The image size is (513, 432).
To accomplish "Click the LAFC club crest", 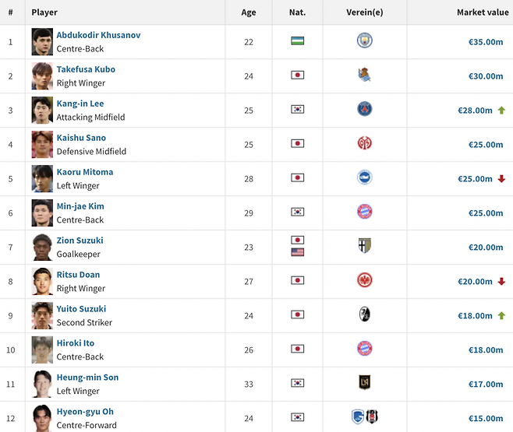I will (x=365, y=384).
